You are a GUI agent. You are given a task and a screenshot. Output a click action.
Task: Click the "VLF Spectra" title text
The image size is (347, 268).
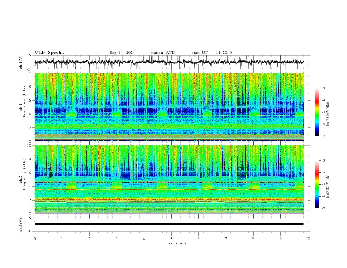(50, 53)
